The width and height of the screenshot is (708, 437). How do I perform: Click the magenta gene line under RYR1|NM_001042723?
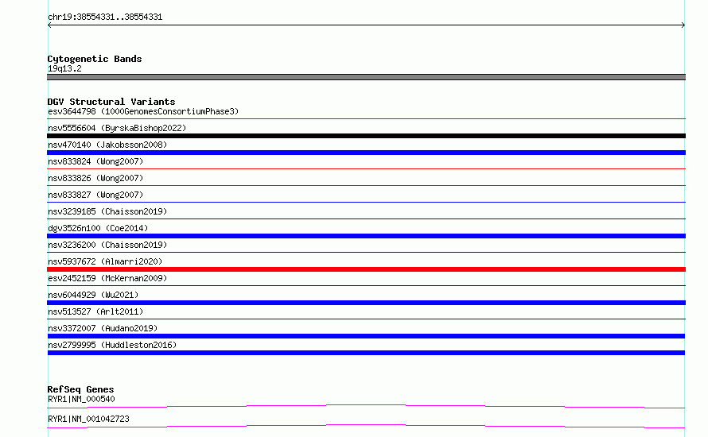pos(366,426)
